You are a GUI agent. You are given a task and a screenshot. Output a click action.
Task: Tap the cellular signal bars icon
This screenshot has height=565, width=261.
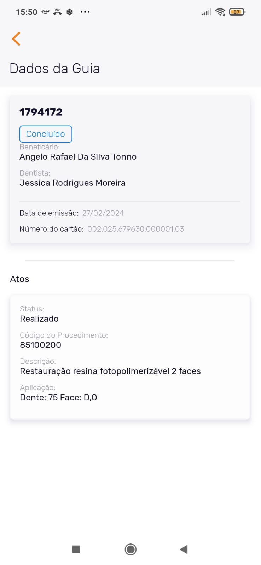206,12
